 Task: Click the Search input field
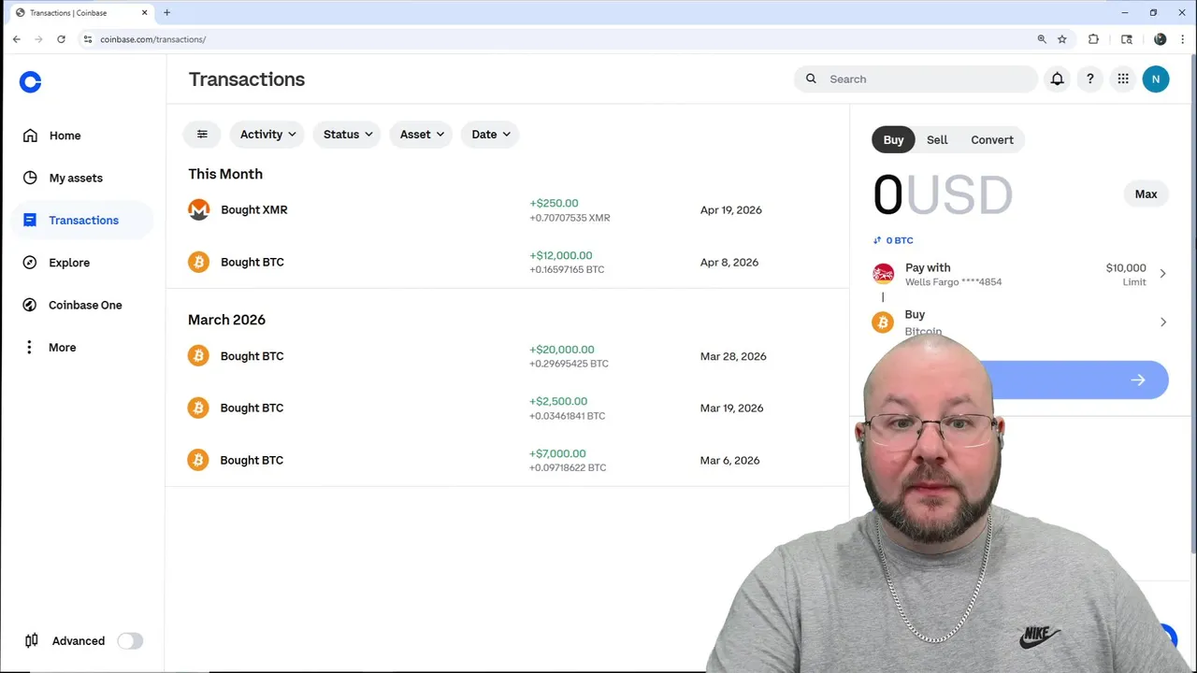click(x=916, y=79)
